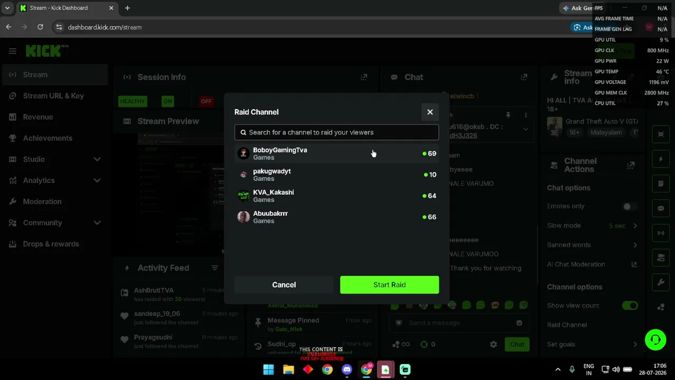Click the wrench icon in the right rail
This screenshot has width=675, height=380.
pyautogui.click(x=661, y=282)
